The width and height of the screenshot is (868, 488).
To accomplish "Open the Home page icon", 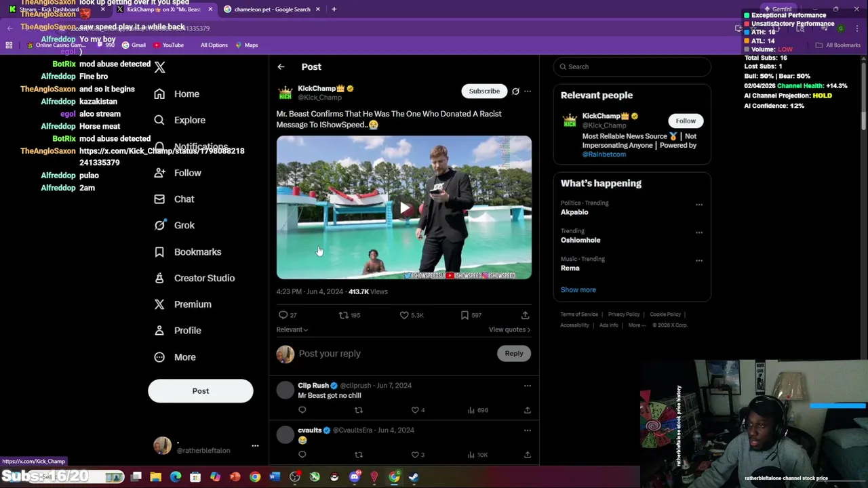I will click(x=159, y=94).
